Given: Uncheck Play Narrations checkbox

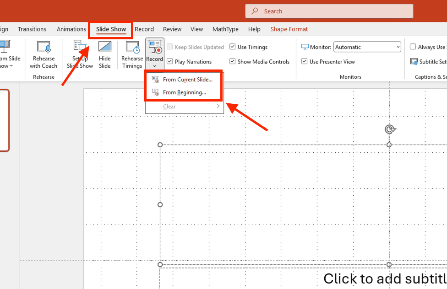Looking at the screenshot, I should coord(170,61).
